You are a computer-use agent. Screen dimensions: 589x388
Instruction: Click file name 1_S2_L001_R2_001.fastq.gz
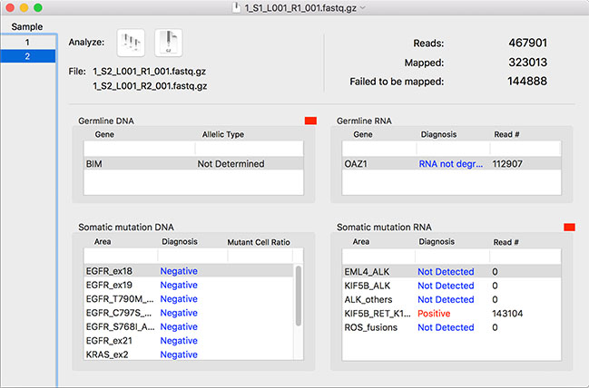tap(150, 86)
